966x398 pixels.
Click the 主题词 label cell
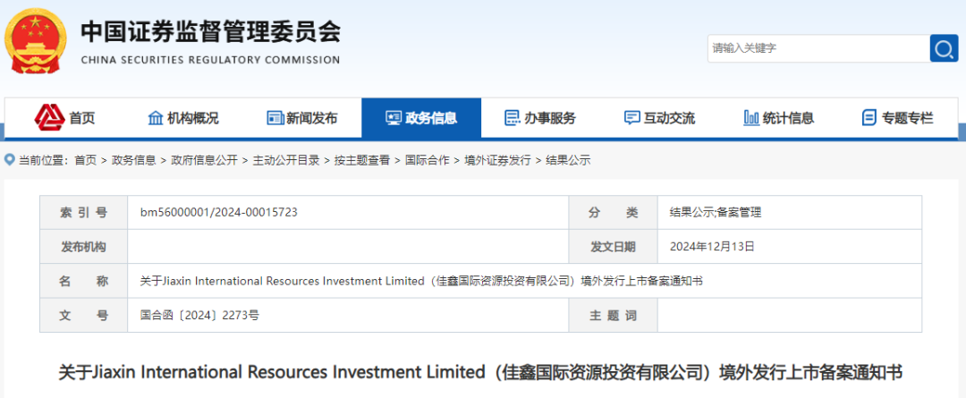tap(613, 316)
